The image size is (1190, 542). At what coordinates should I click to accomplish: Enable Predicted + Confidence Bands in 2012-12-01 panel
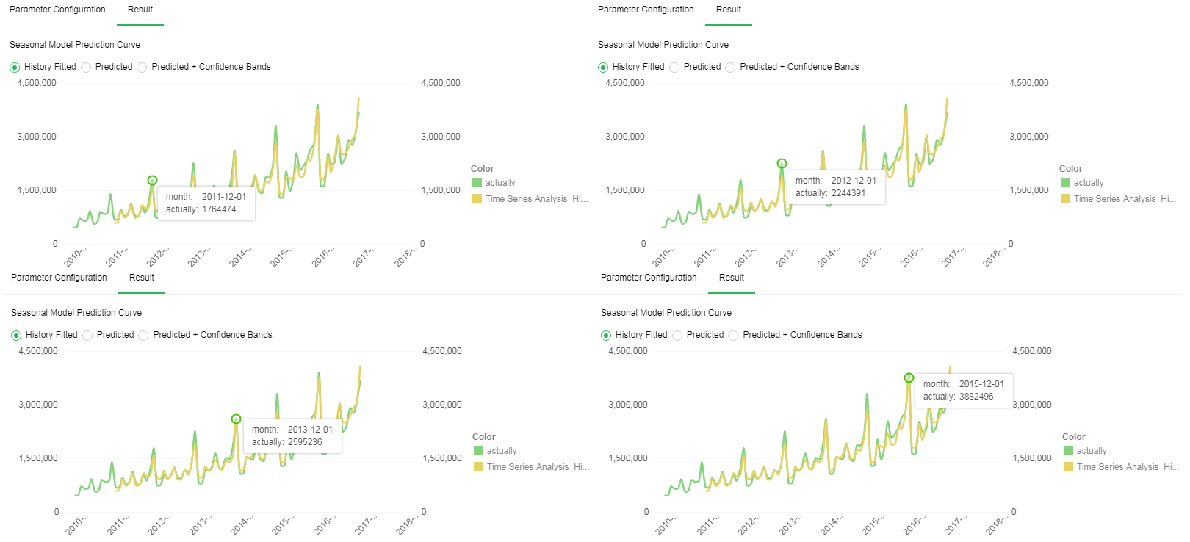pyautogui.click(x=730, y=68)
